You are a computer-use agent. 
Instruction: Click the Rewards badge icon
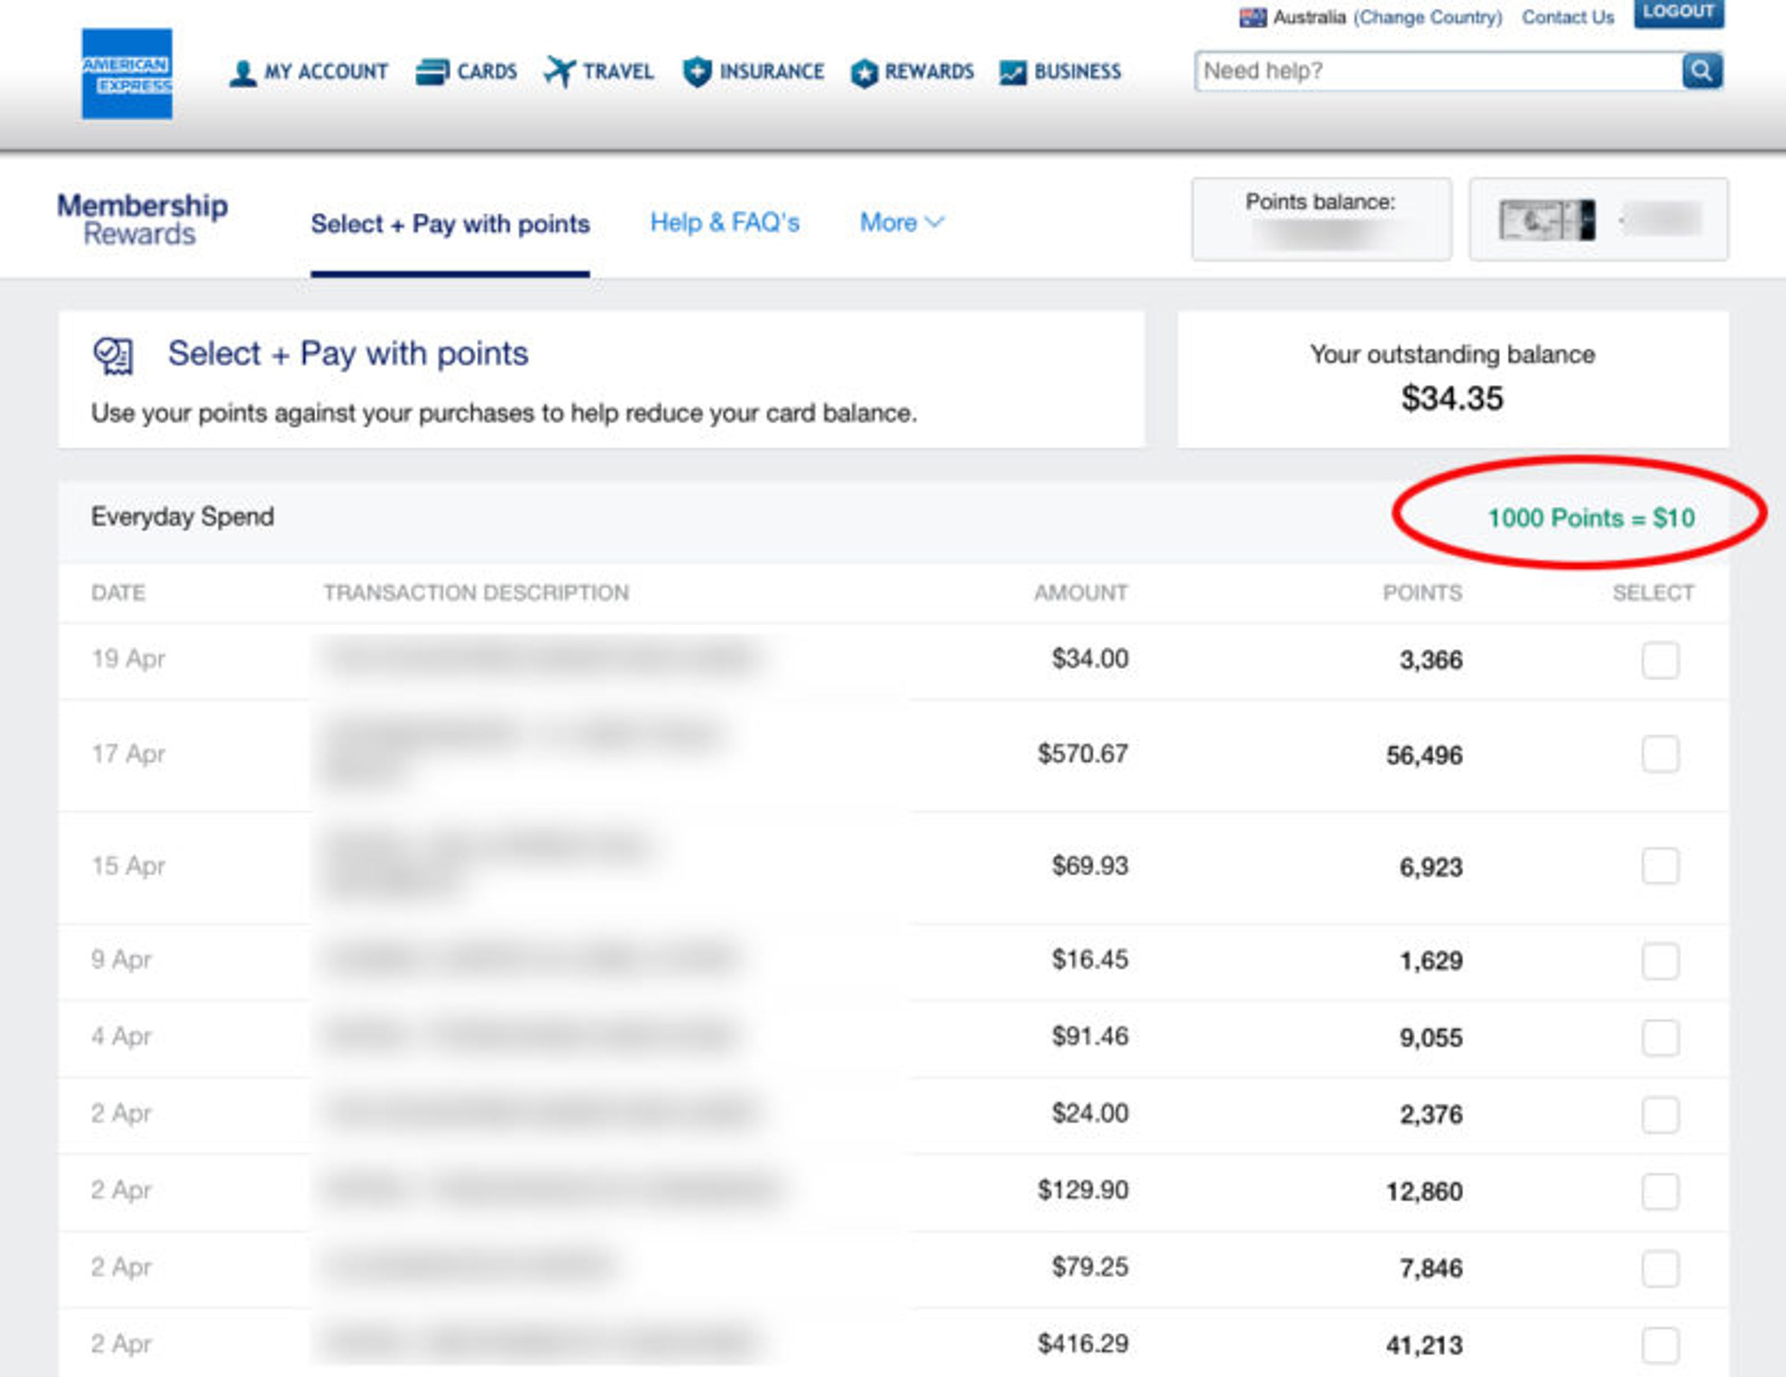coord(864,73)
